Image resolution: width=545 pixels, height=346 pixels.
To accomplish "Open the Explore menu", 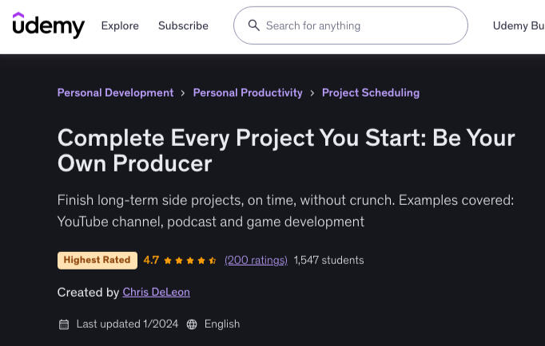I will [120, 26].
